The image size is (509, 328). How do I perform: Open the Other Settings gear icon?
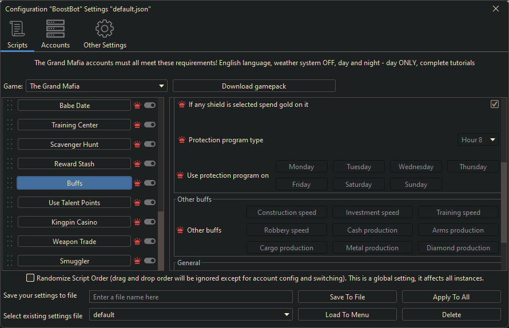(x=105, y=29)
